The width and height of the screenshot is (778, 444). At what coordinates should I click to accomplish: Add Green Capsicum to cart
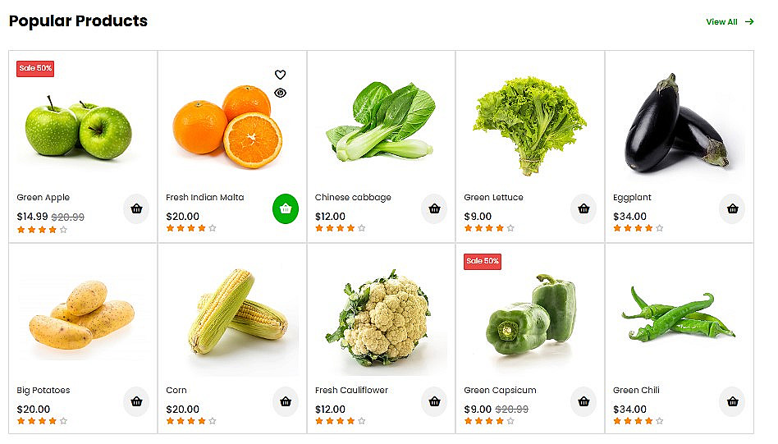[x=583, y=402]
